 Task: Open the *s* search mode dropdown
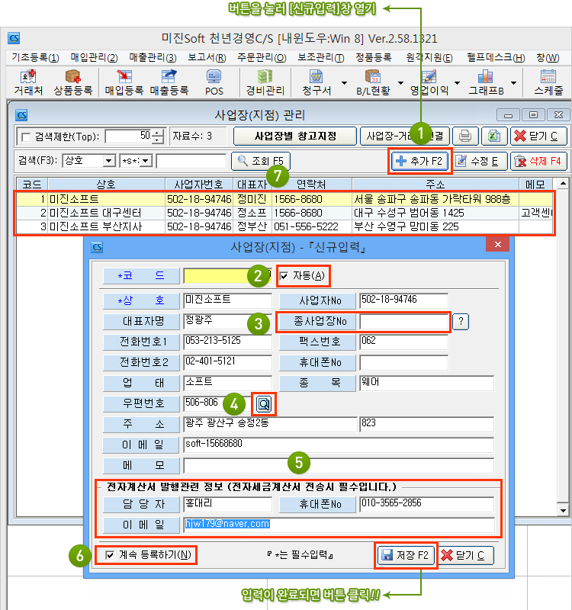tap(146, 161)
